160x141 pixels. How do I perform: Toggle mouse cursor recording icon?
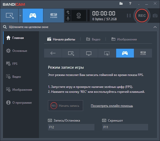point(68,13)
